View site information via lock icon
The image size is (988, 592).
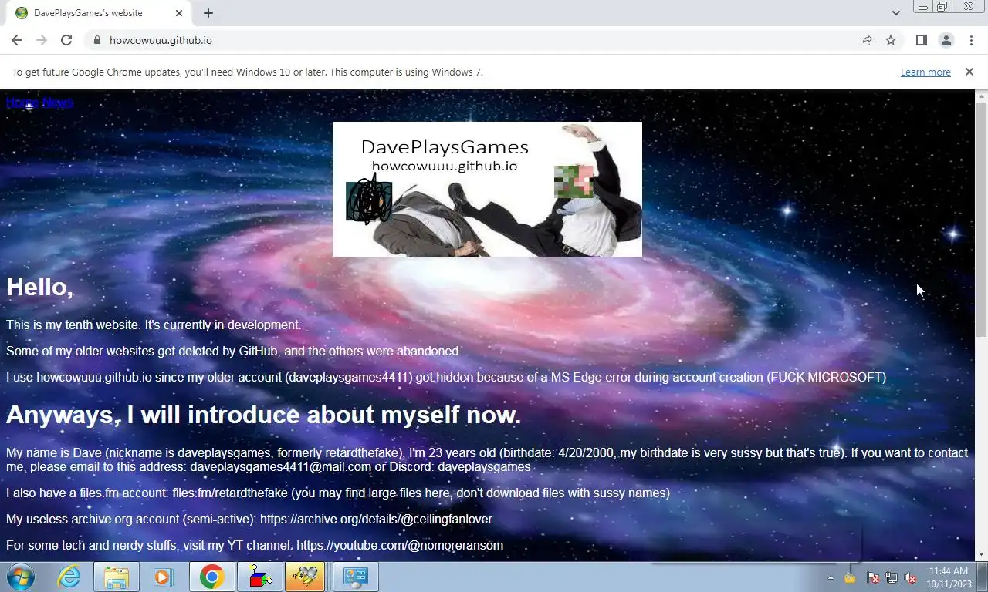(x=96, y=40)
